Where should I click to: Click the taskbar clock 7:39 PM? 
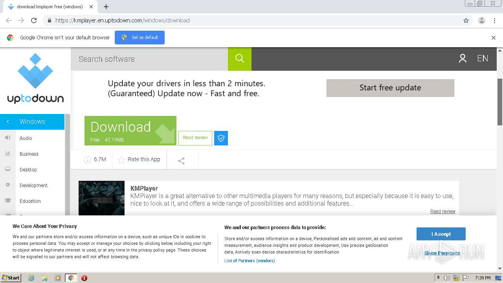[x=483, y=278]
